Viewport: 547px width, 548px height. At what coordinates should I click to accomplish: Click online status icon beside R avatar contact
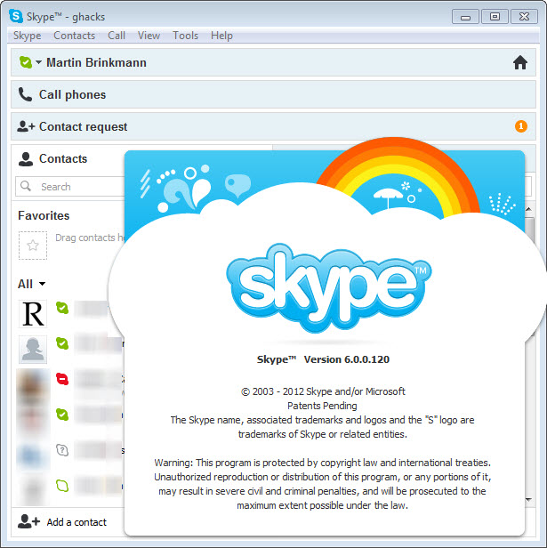click(62, 308)
